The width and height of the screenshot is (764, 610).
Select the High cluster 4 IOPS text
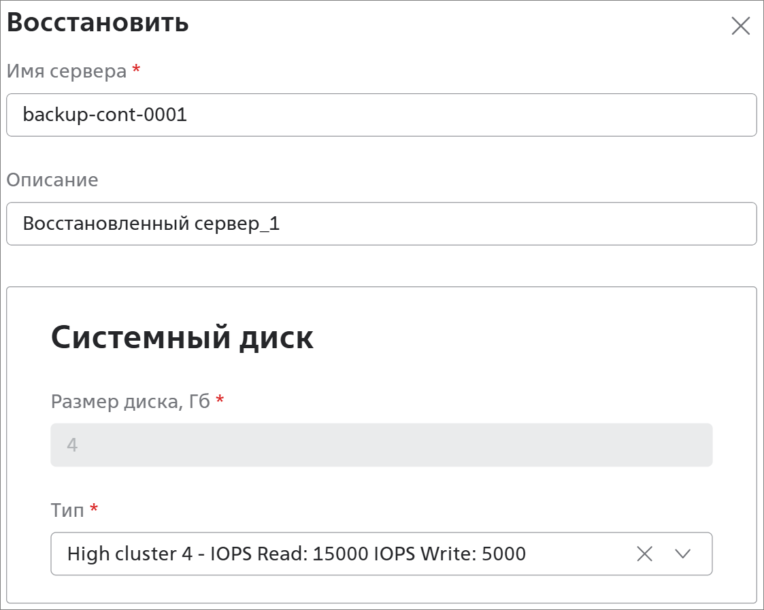coord(296,554)
